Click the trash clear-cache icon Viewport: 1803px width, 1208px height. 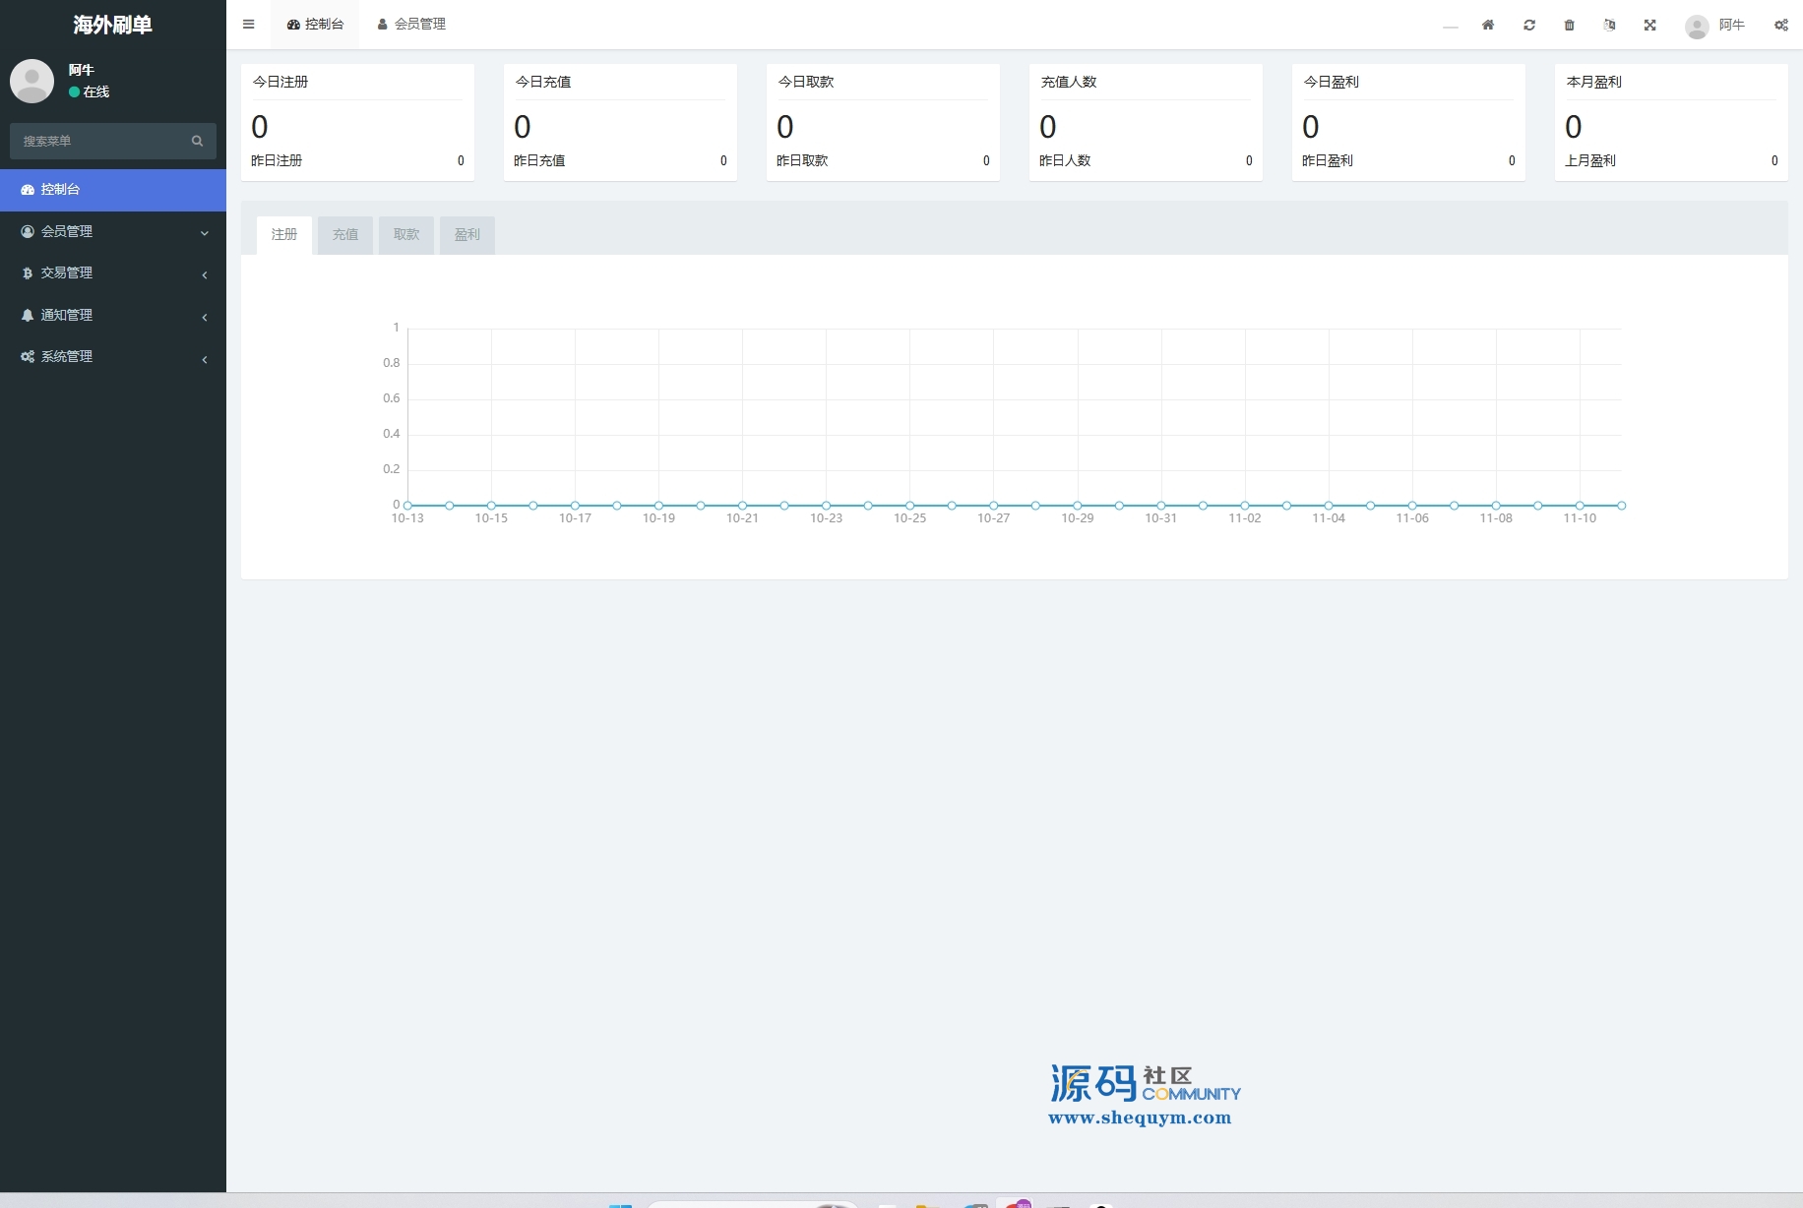coord(1570,26)
